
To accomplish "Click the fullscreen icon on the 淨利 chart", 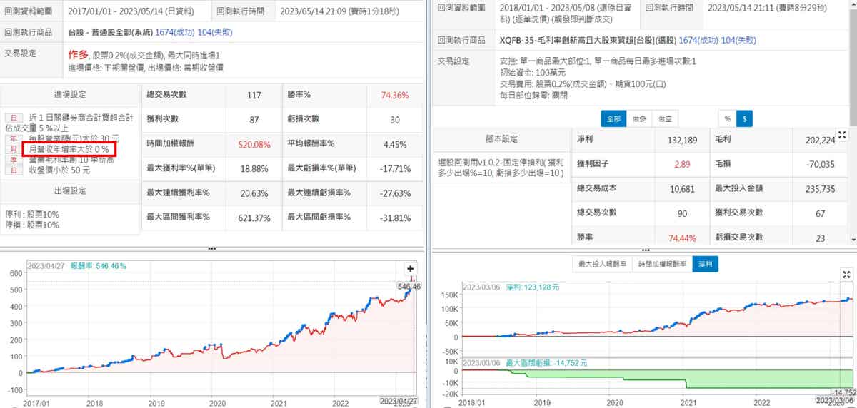I will 846,274.
